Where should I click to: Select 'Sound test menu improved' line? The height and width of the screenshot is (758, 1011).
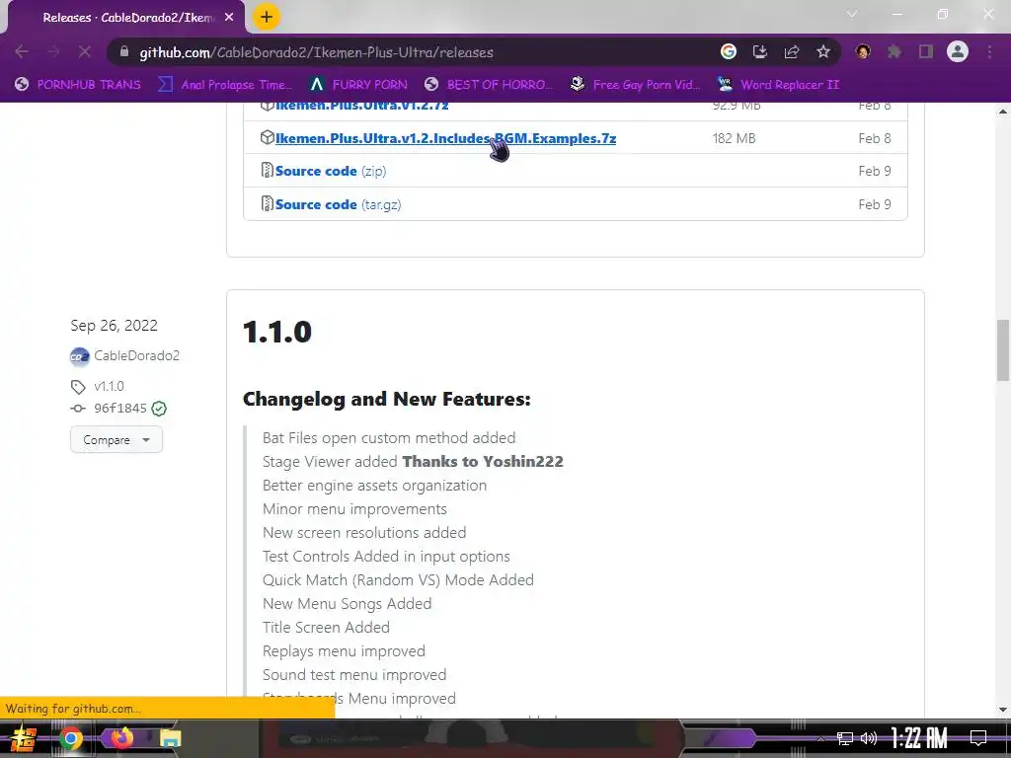(x=354, y=675)
